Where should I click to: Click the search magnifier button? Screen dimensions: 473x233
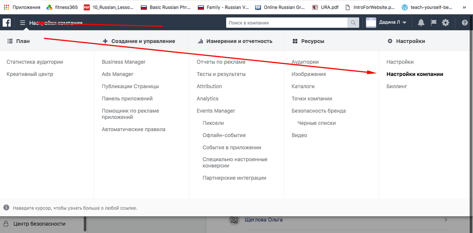click(x=353, y=23)
